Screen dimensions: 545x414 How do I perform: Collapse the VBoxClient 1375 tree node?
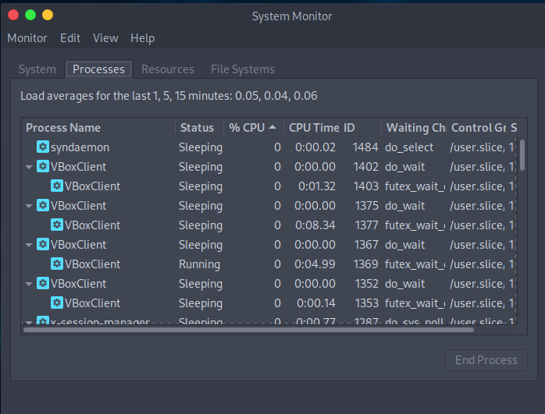pos(29,206)
